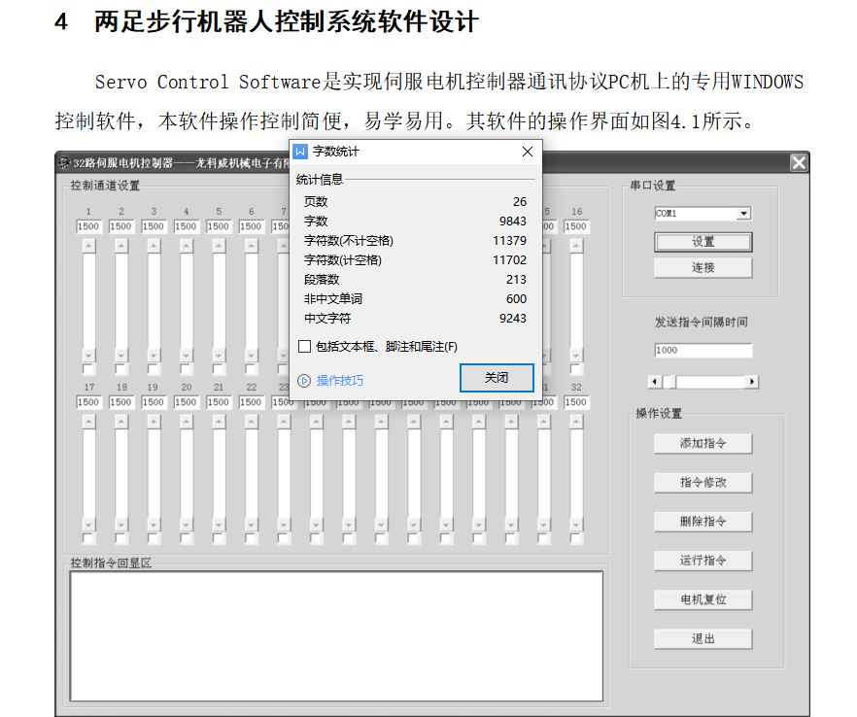The height and width of the screenshot is (717, 857).
Task: Click the 关闭 button in the dialog
Action: 497,378
